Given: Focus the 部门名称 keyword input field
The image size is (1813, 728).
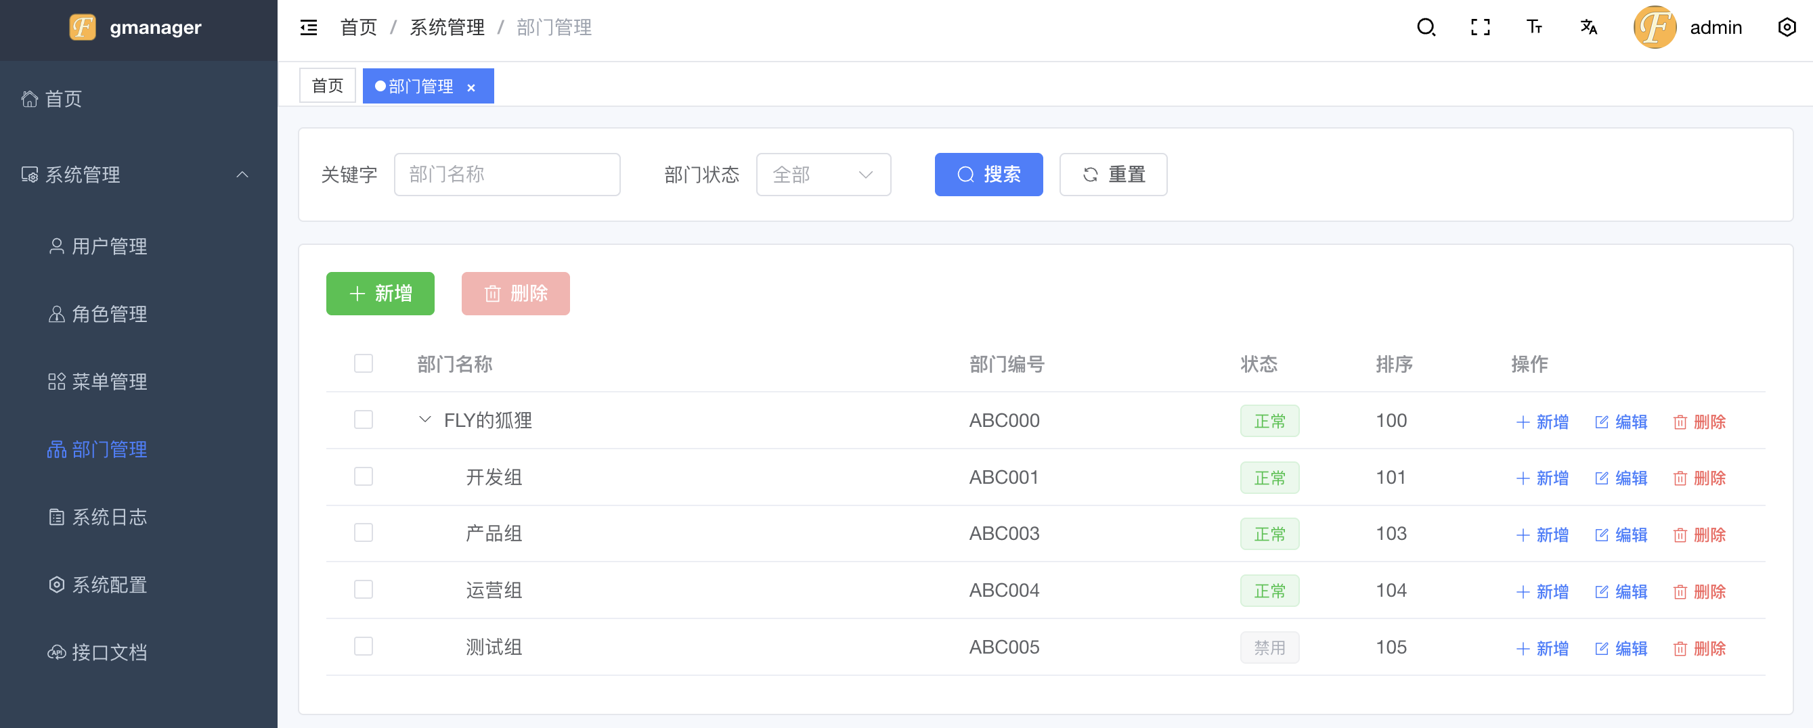Looking at the screenshot, I should tap(507, 175).
